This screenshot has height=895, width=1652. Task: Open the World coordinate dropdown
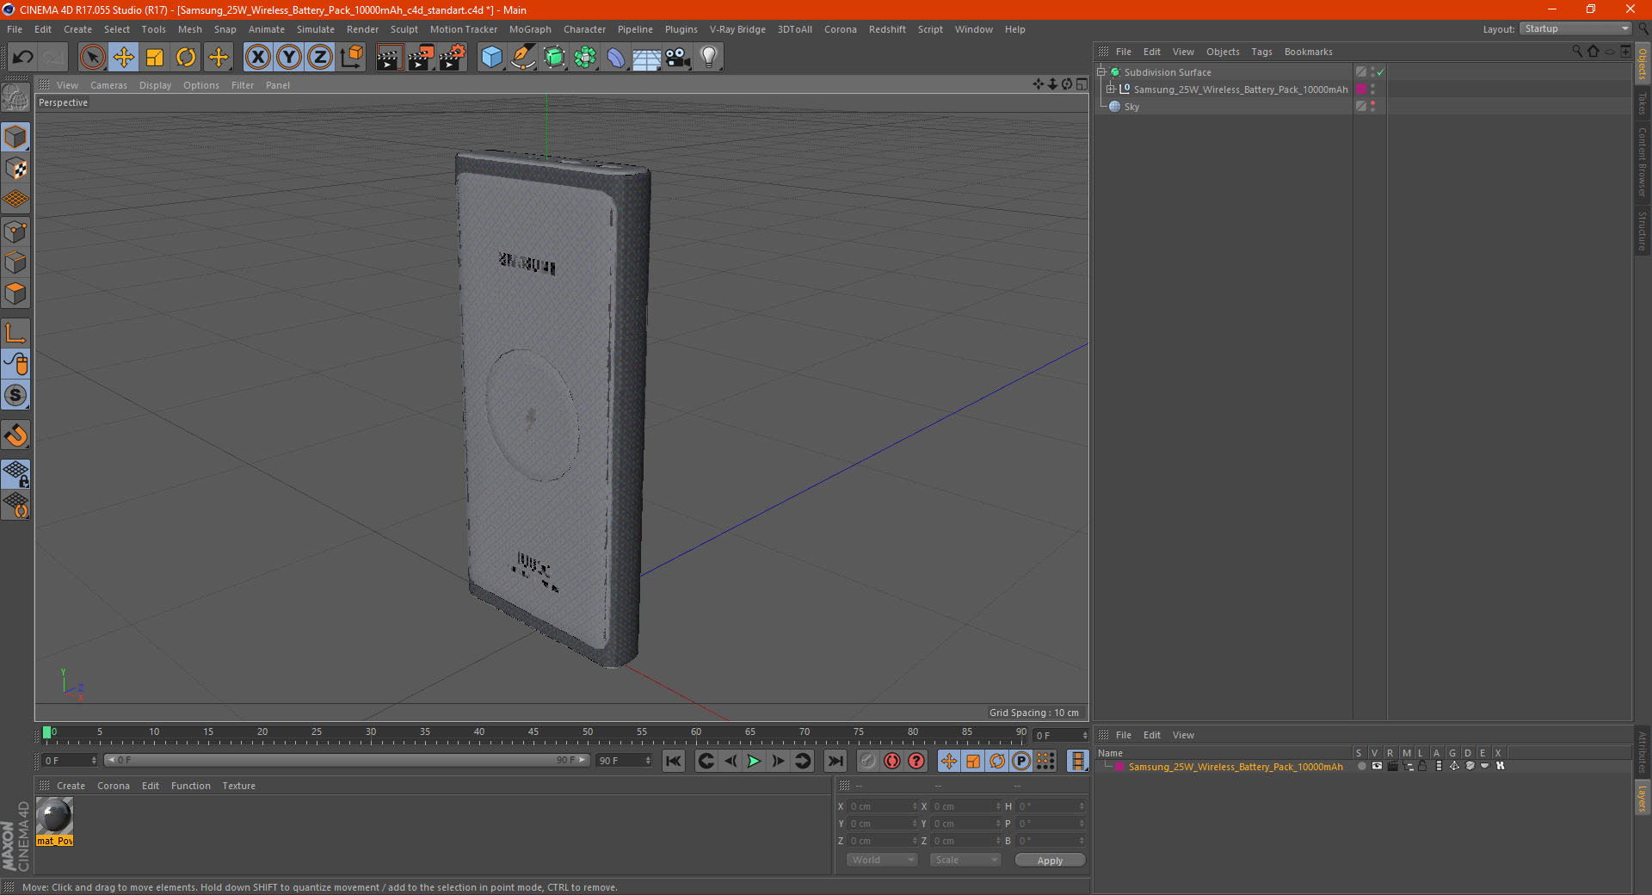[x=882, y=860]
